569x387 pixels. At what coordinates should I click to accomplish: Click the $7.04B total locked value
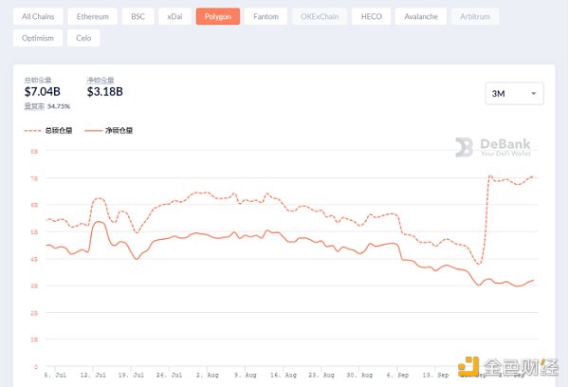(42, 91)
